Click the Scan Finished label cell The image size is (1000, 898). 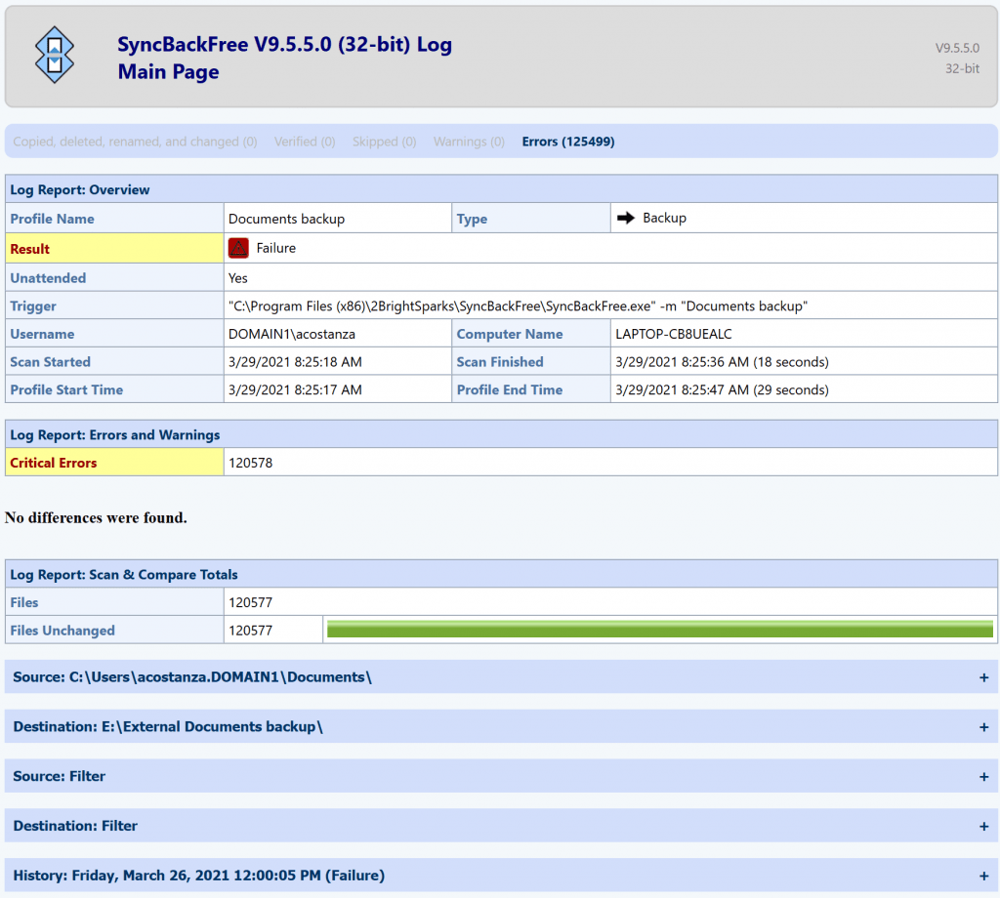click(x=530, y=362)
